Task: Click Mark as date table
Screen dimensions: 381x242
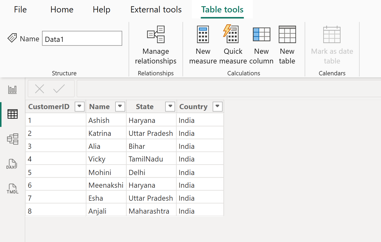Action: [332, 45]
